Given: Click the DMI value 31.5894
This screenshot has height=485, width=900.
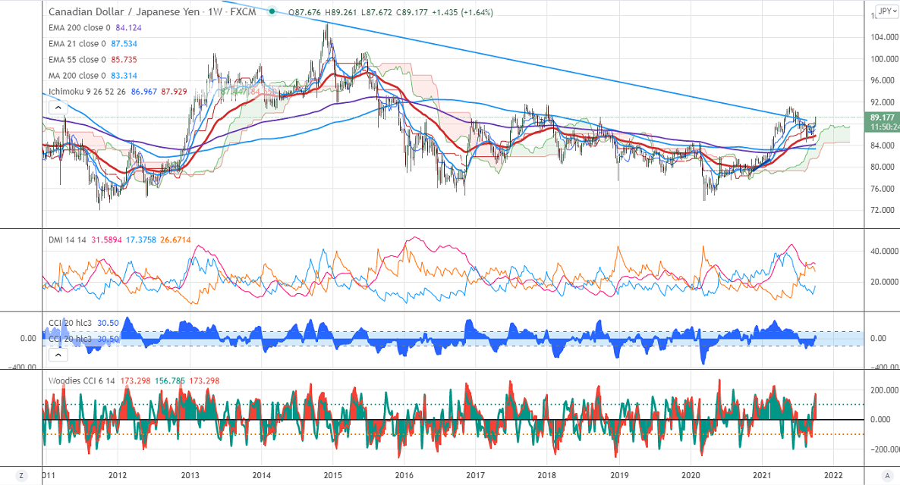Looking at the screenshot, I should 106,239.
